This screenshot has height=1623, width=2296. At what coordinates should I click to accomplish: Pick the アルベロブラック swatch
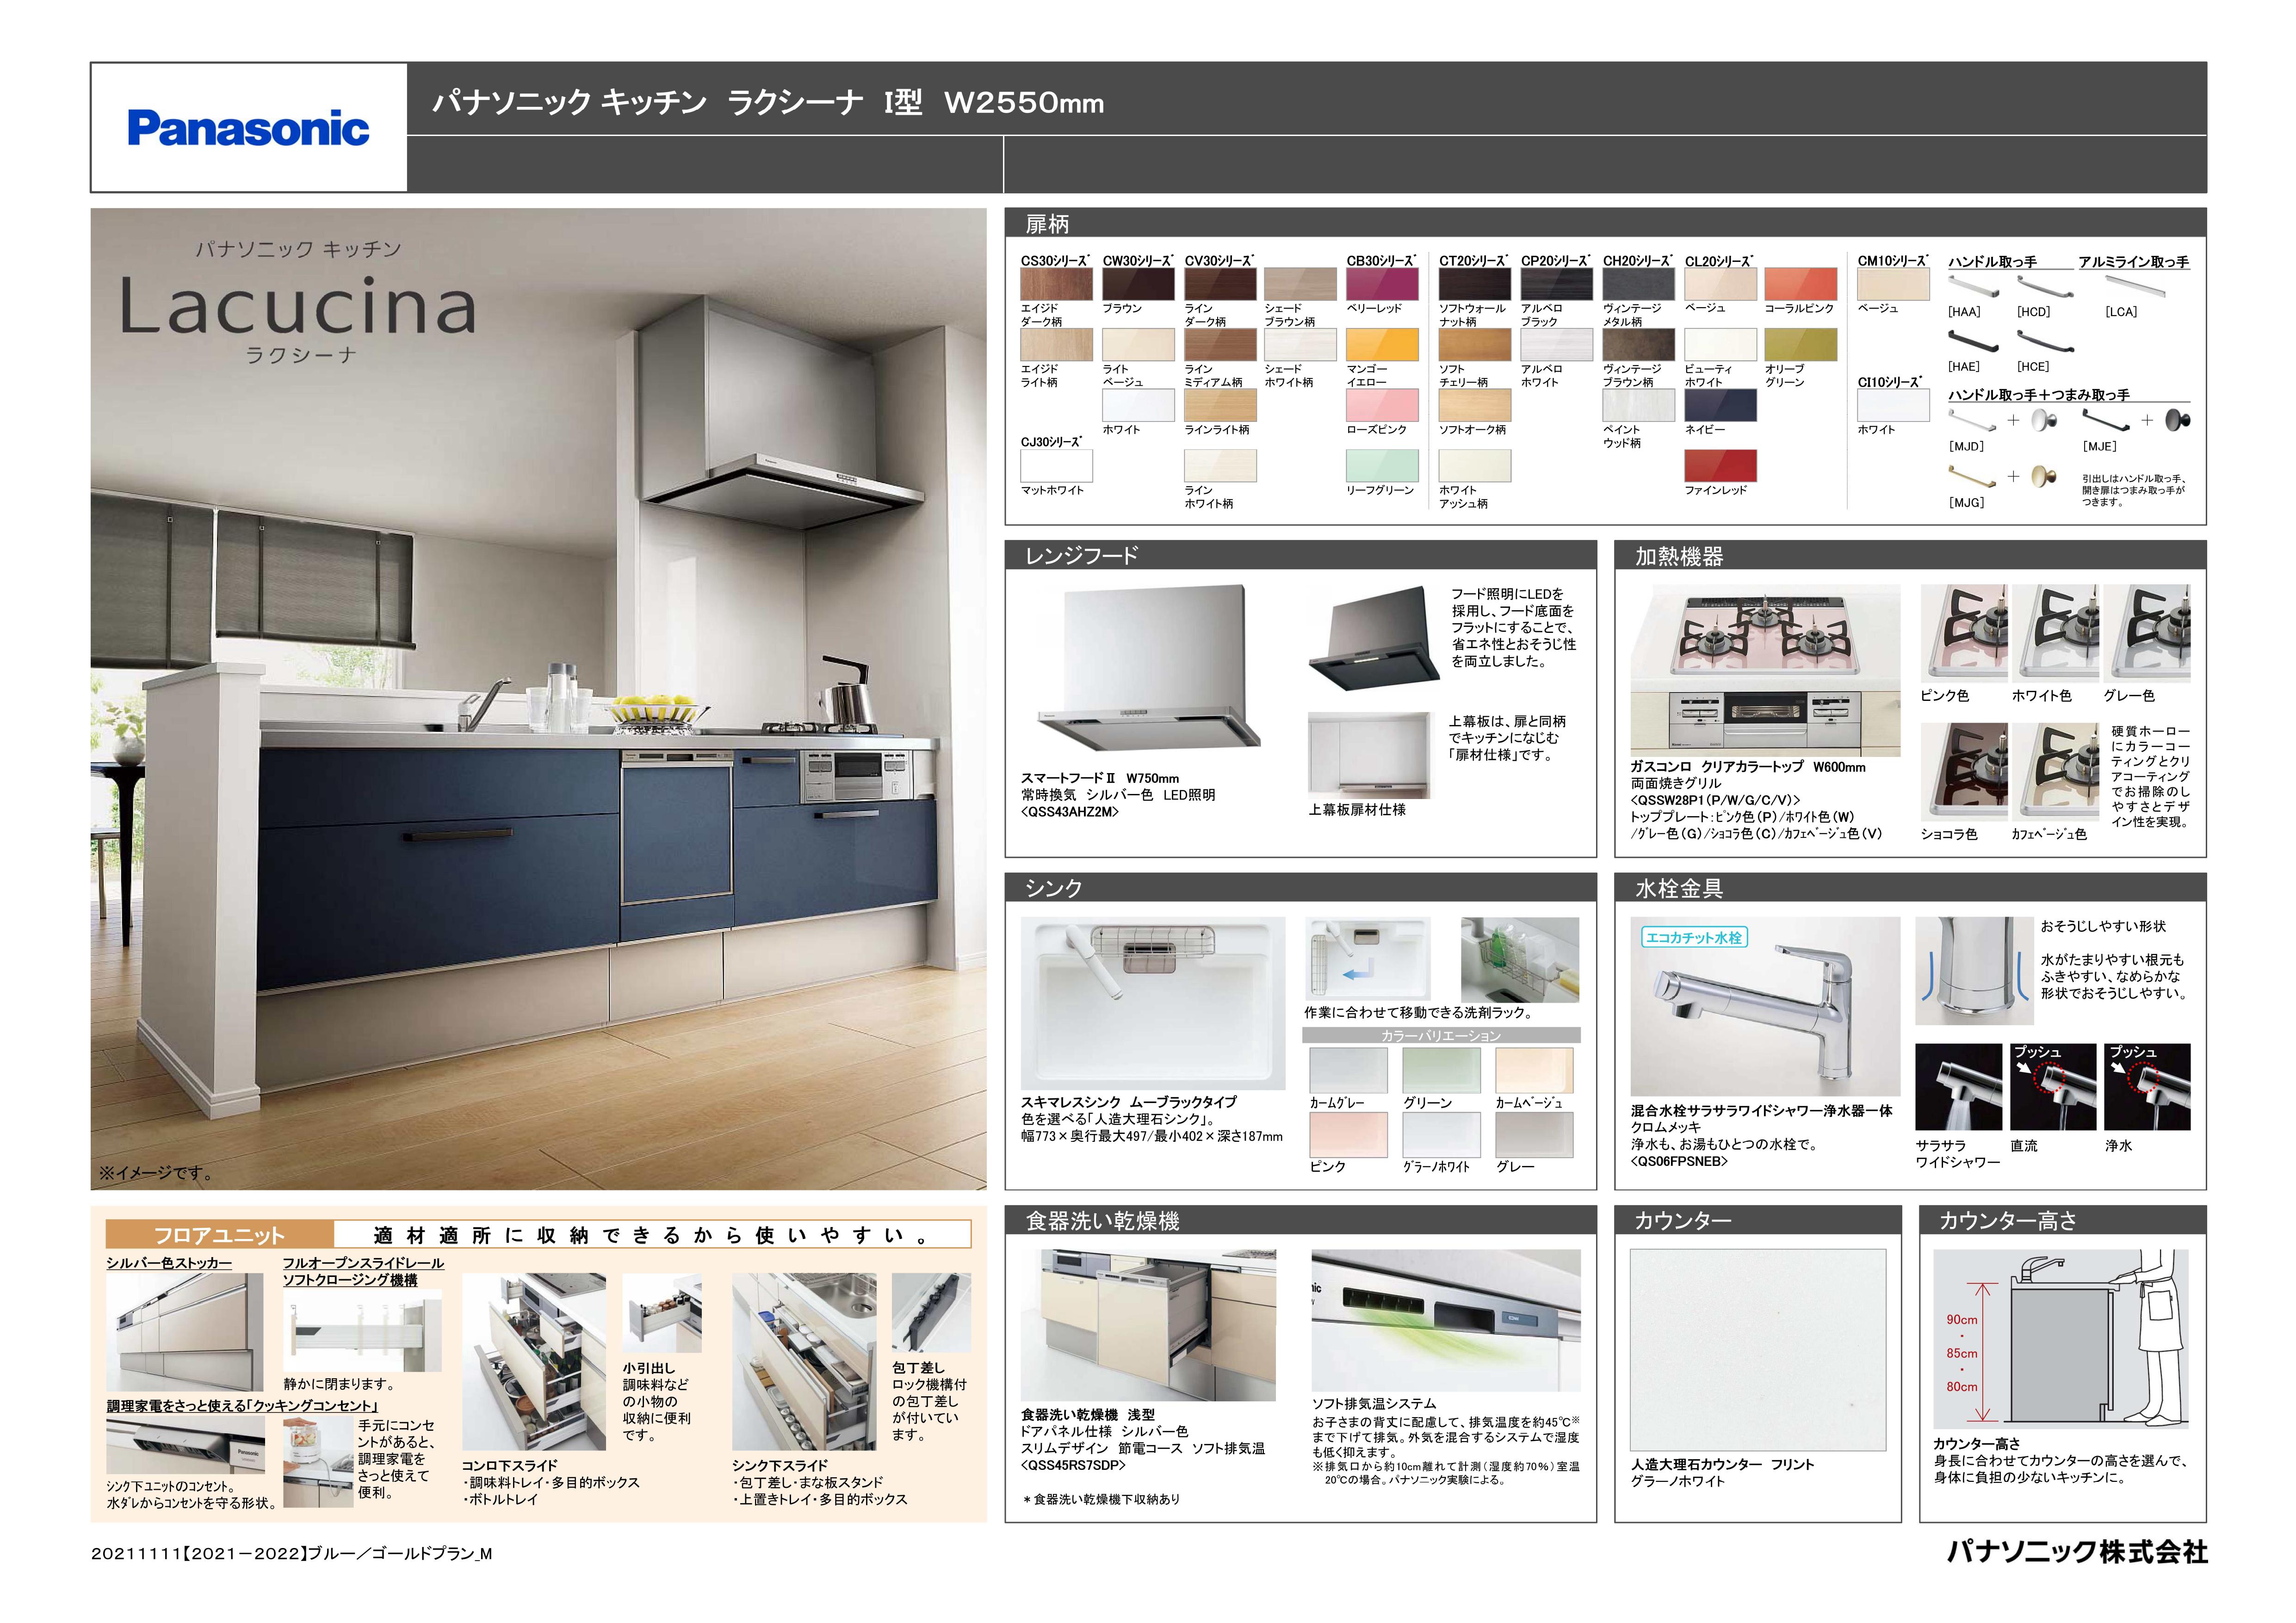tap(1557, 284)
